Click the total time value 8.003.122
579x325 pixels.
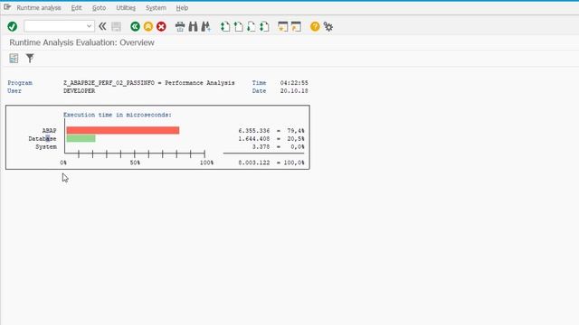pyautogui.click(x=254, y=162)
